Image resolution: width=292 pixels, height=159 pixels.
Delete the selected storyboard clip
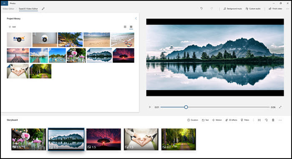click(x=273, y=120)
